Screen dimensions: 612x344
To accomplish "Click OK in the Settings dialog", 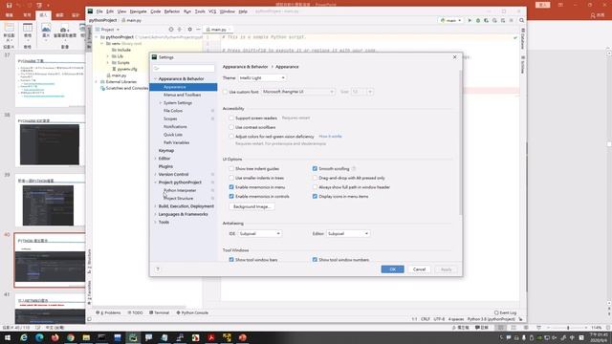I will [x=392, y=269].
